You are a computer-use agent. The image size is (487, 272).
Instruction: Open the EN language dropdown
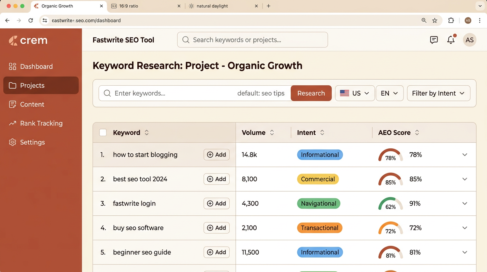click(389, 93)
